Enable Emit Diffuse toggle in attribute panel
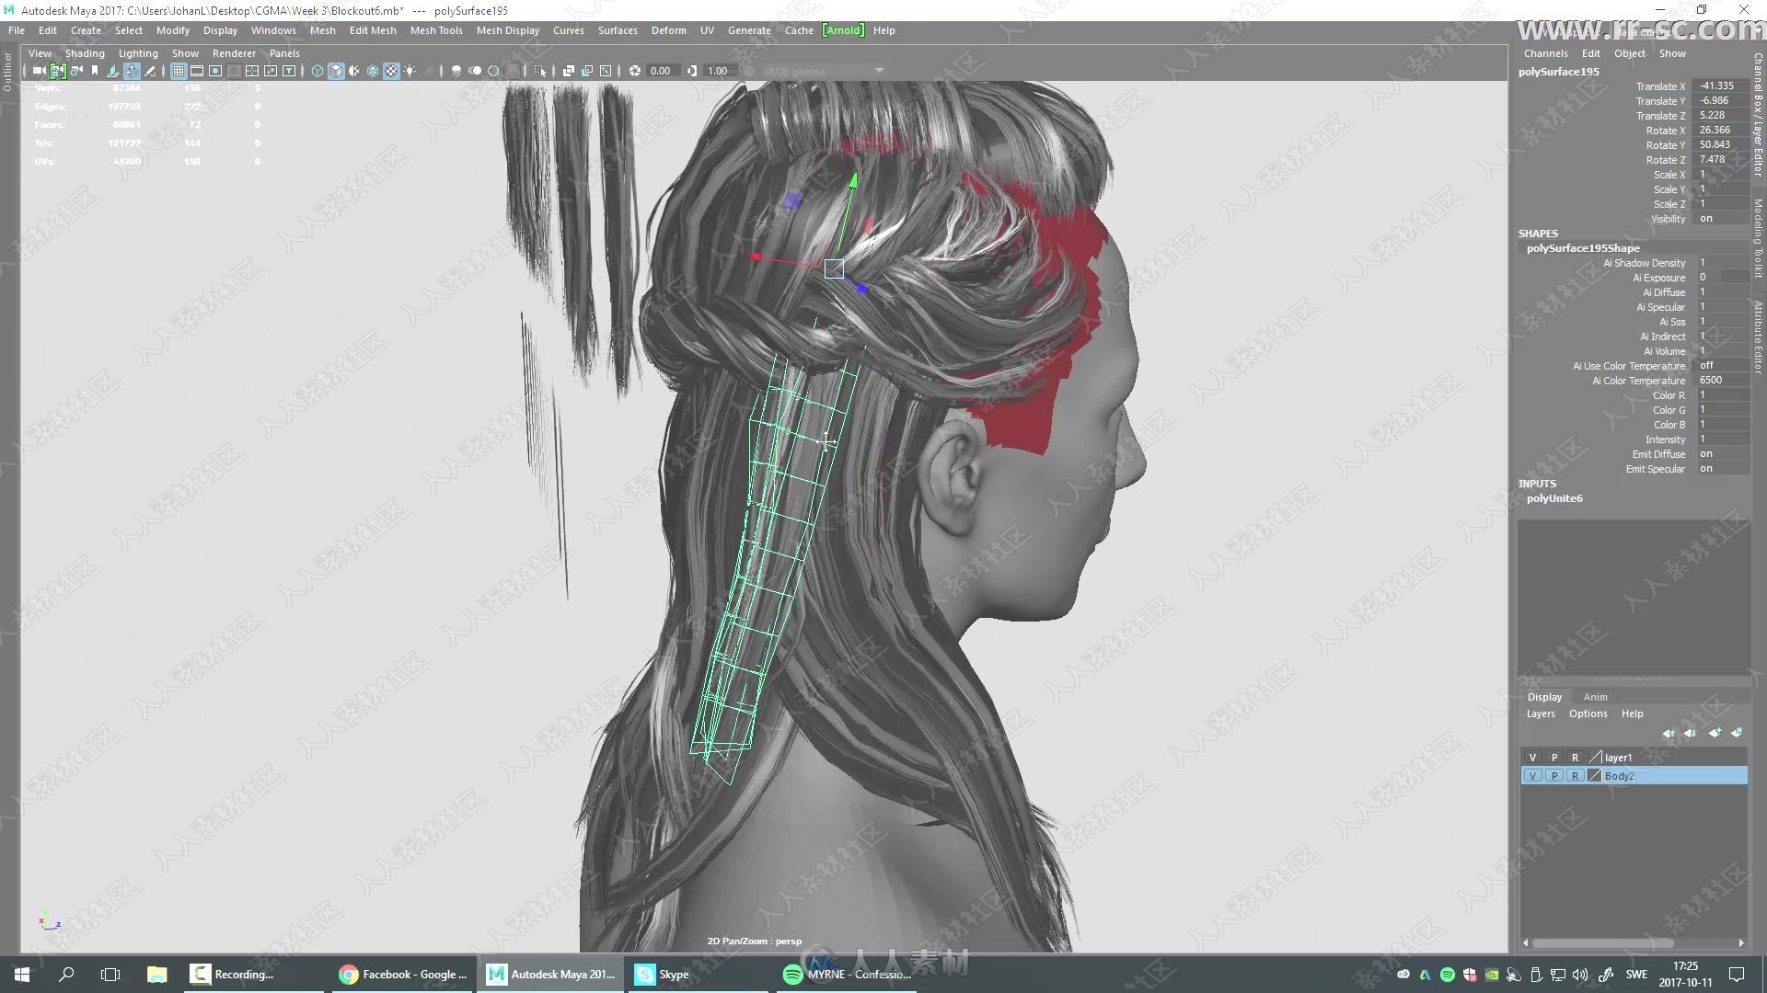 1706,453
